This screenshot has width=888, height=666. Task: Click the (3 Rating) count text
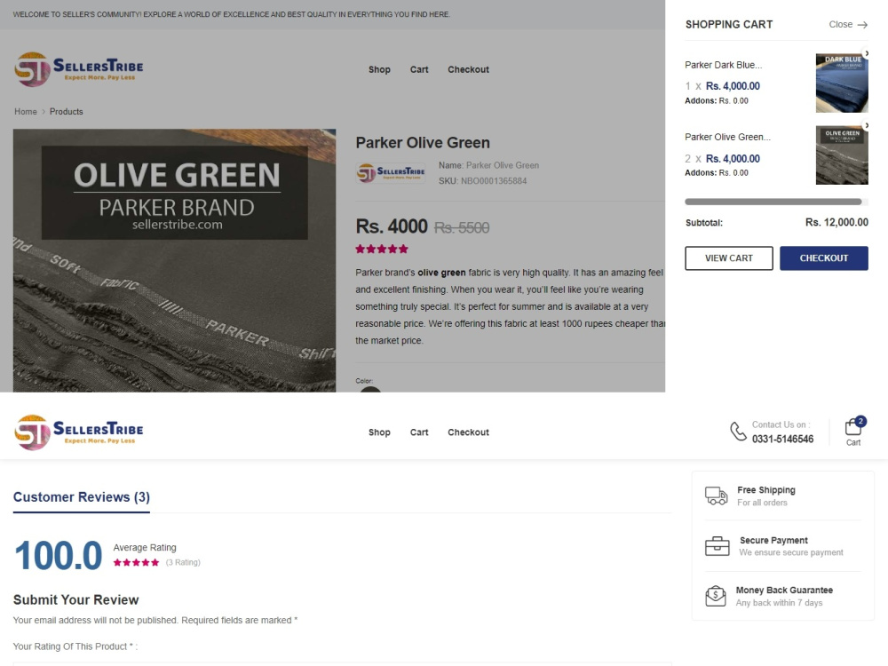pos(183,562)
